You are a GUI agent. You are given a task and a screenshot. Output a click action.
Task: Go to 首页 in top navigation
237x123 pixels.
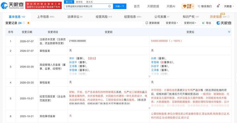pyautogui.click(x=137, y=6)
